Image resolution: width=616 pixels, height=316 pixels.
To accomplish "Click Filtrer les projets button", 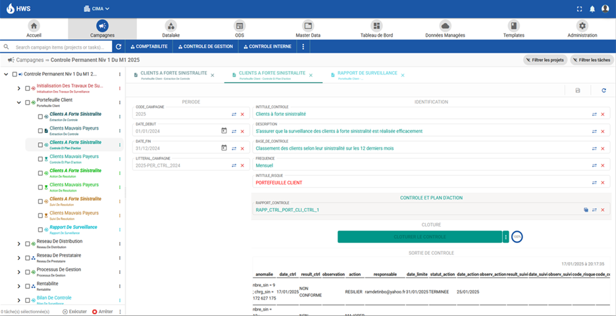I will click(544, 60).
